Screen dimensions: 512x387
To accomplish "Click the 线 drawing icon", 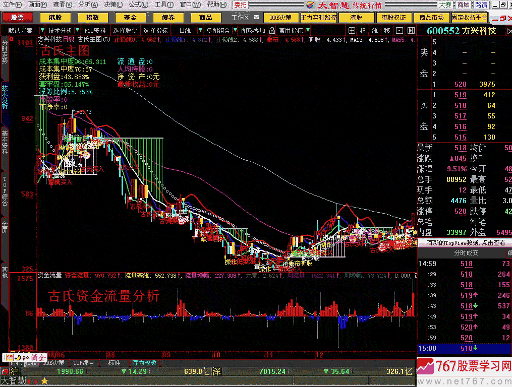I will pyautogui.click(x=375, y=30).
